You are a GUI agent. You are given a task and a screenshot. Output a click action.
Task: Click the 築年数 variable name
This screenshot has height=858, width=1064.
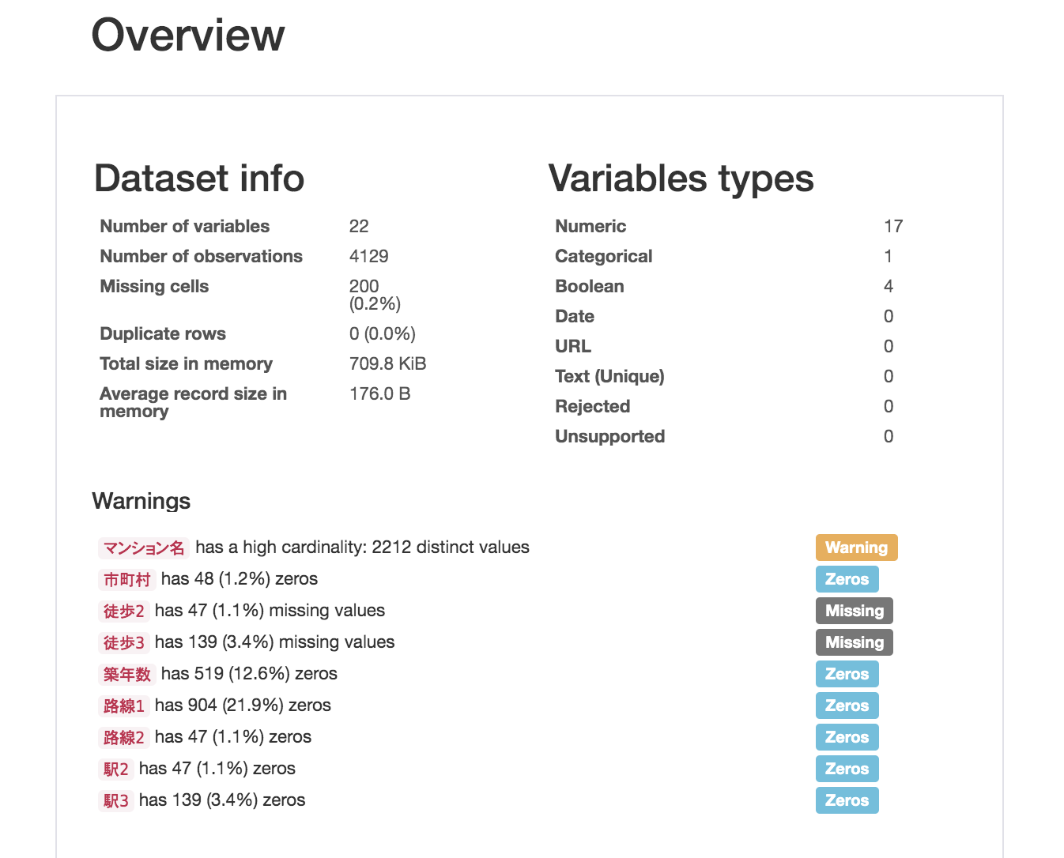coord(126,674)
